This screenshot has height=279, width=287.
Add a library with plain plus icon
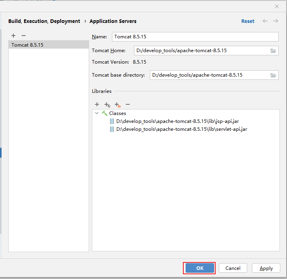(97, 105)
